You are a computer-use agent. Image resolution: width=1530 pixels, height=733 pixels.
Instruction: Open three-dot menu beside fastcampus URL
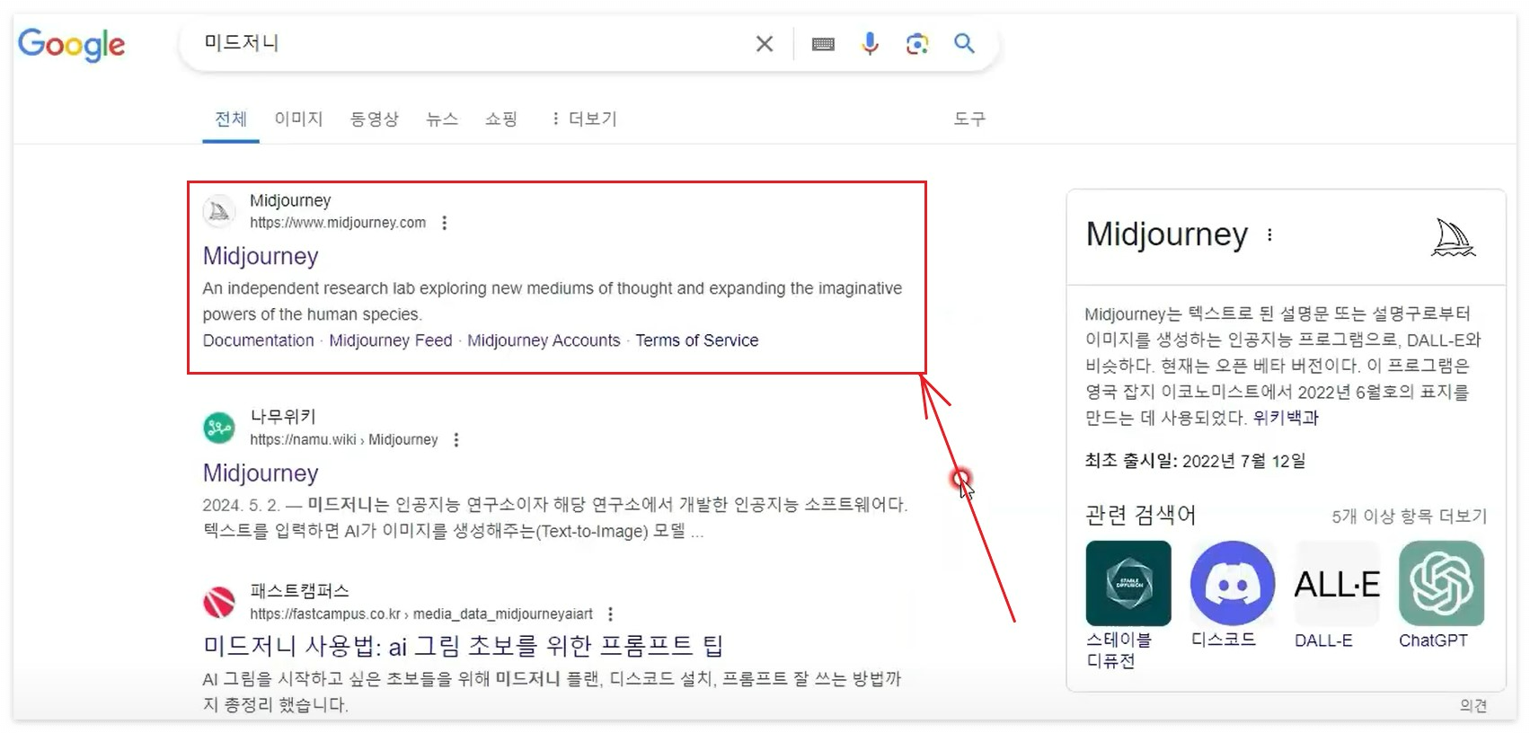tap(611, 614)
